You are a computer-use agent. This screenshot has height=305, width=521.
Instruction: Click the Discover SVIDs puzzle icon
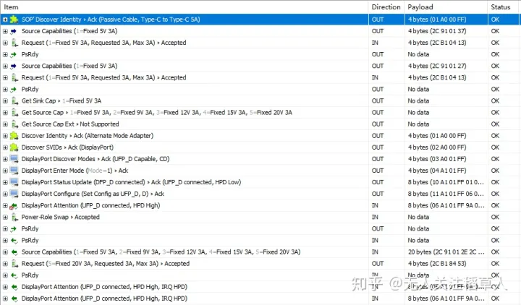[14, 147]
